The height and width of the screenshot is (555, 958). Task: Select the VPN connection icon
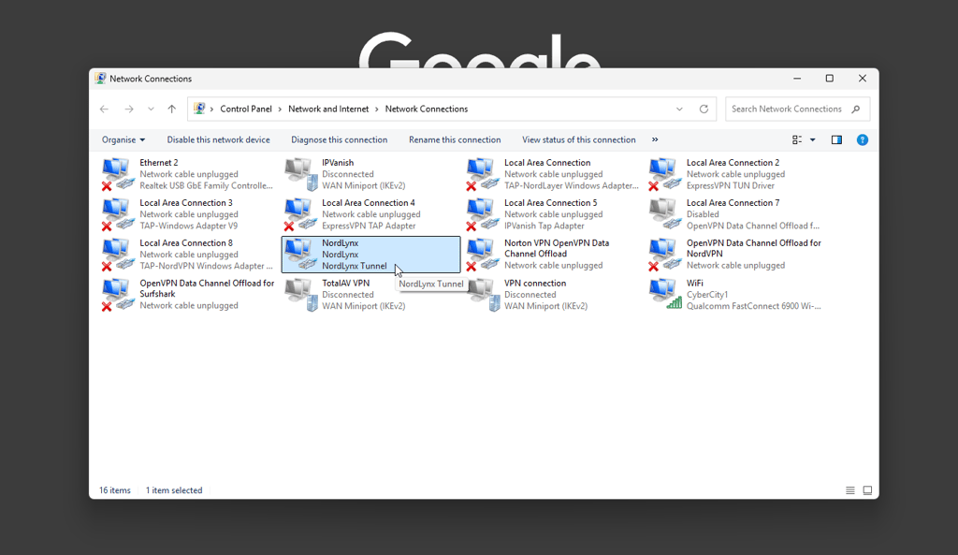pos(484,295)
